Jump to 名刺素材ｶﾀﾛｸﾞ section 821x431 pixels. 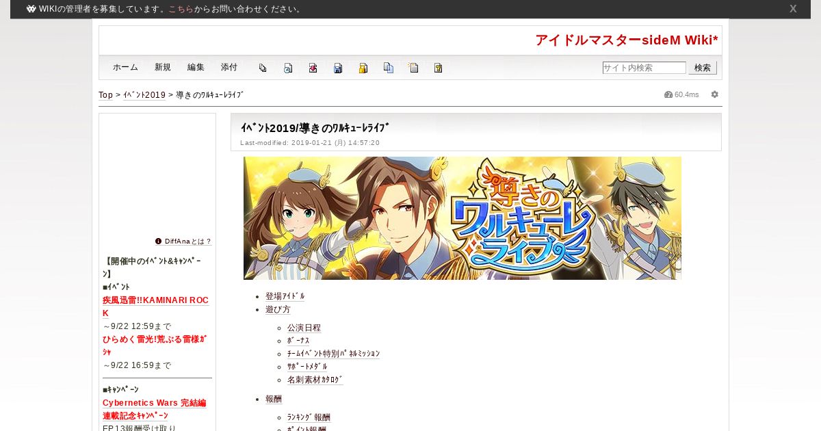click(315, 380)
